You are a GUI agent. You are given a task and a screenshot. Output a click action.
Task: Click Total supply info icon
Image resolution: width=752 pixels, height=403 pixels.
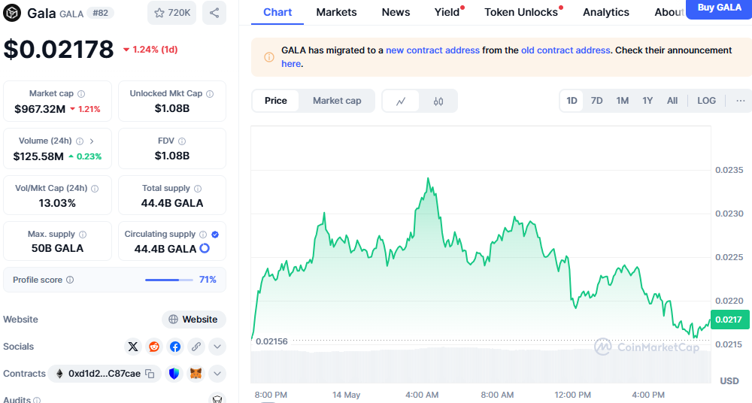click(198, 189)
